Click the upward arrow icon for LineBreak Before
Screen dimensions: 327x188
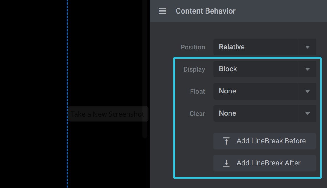[226, 141]
